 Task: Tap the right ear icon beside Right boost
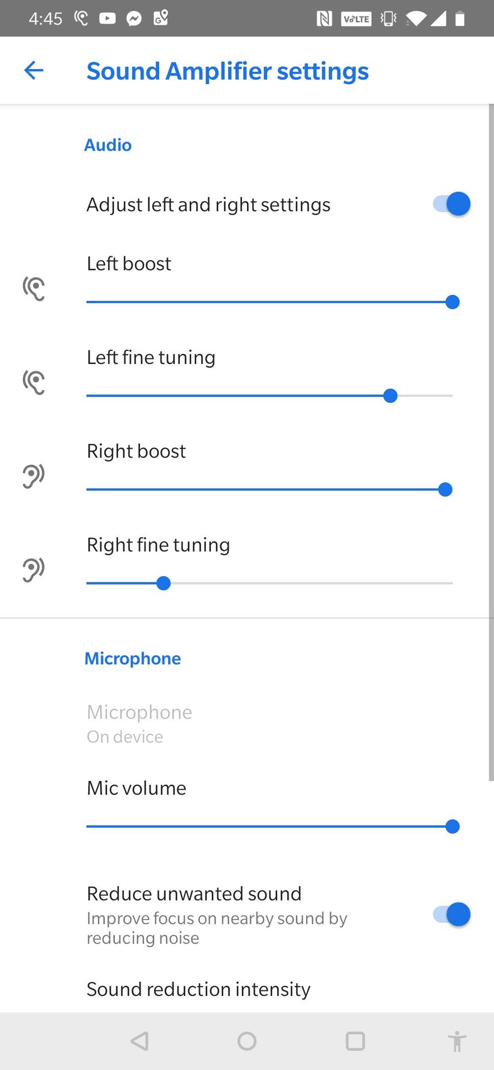click(33, 476)
